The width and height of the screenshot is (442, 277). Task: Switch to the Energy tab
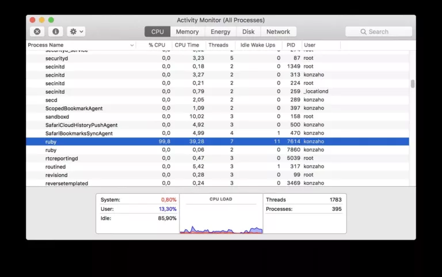(x=220, y=32)
